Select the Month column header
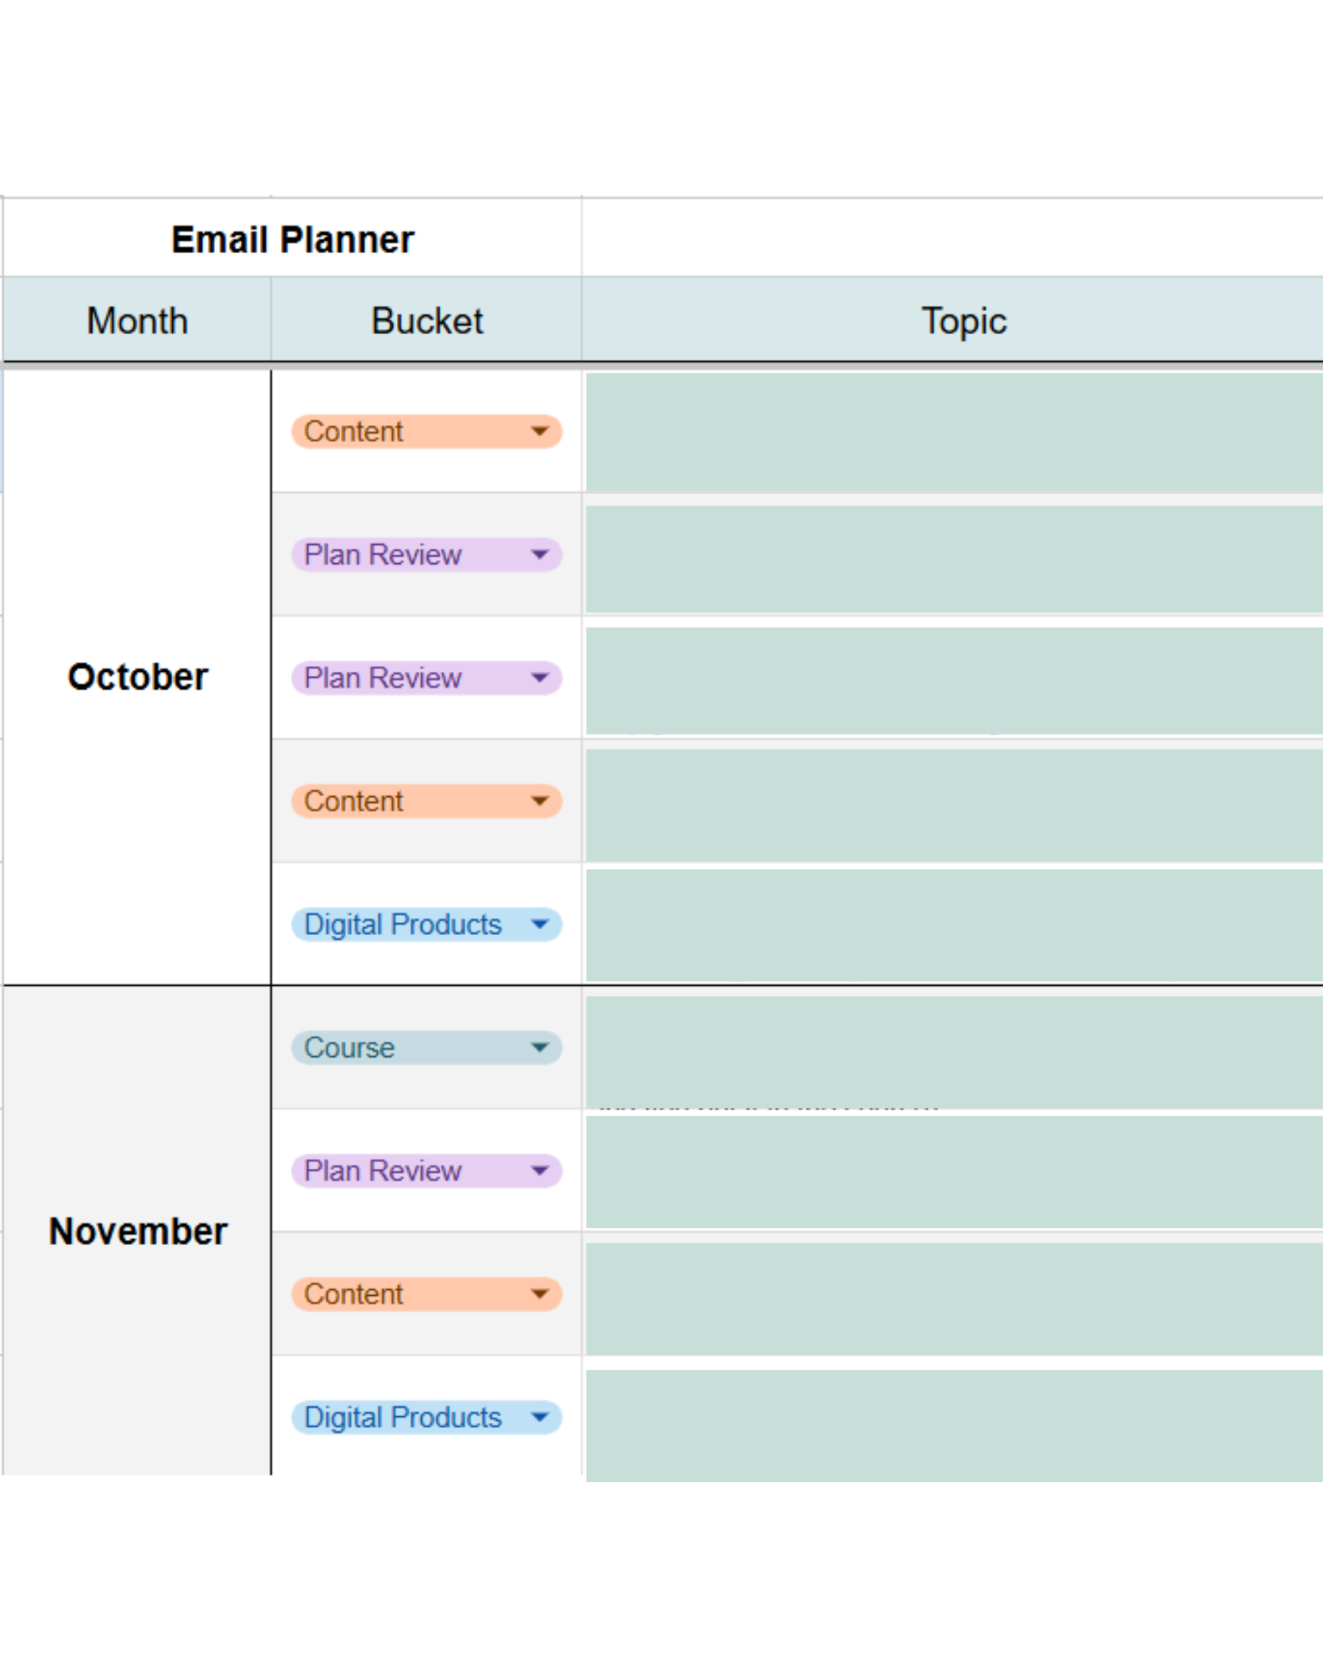The image size is (1323, 1671). pos(137,321)
